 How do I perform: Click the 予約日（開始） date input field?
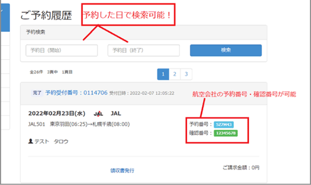tap(62, 50)
